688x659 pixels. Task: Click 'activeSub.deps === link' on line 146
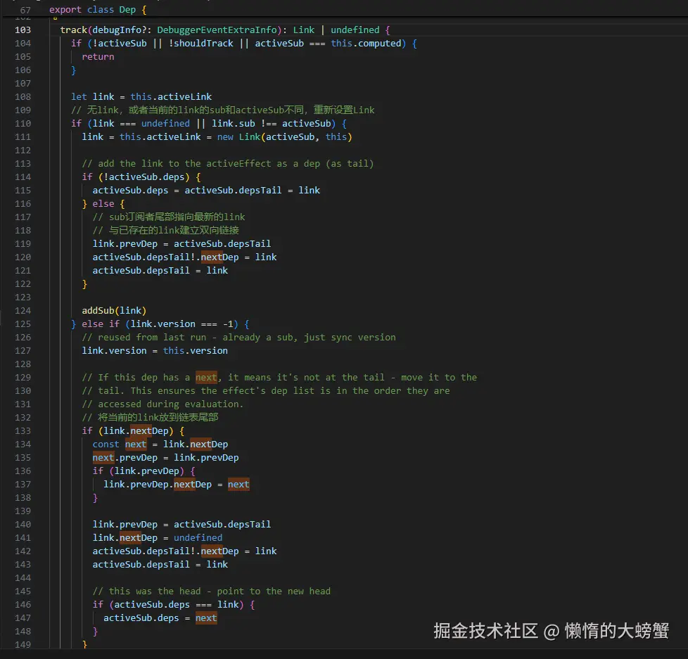pyautogui.click(x=177, y=605)
